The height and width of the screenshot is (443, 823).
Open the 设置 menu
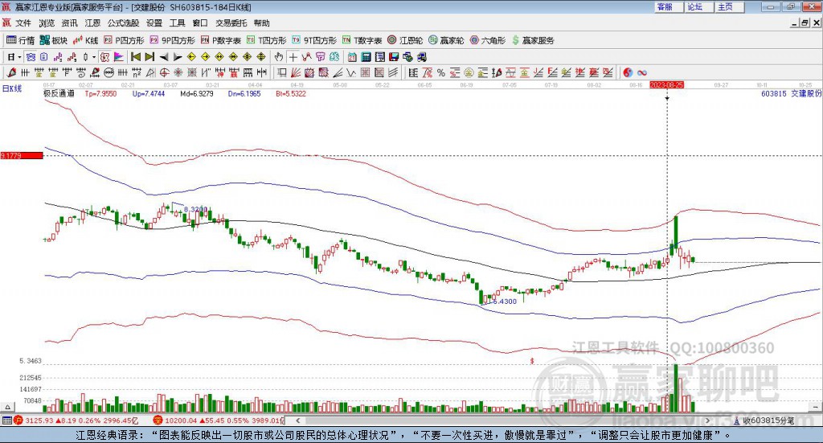point(154,23)
